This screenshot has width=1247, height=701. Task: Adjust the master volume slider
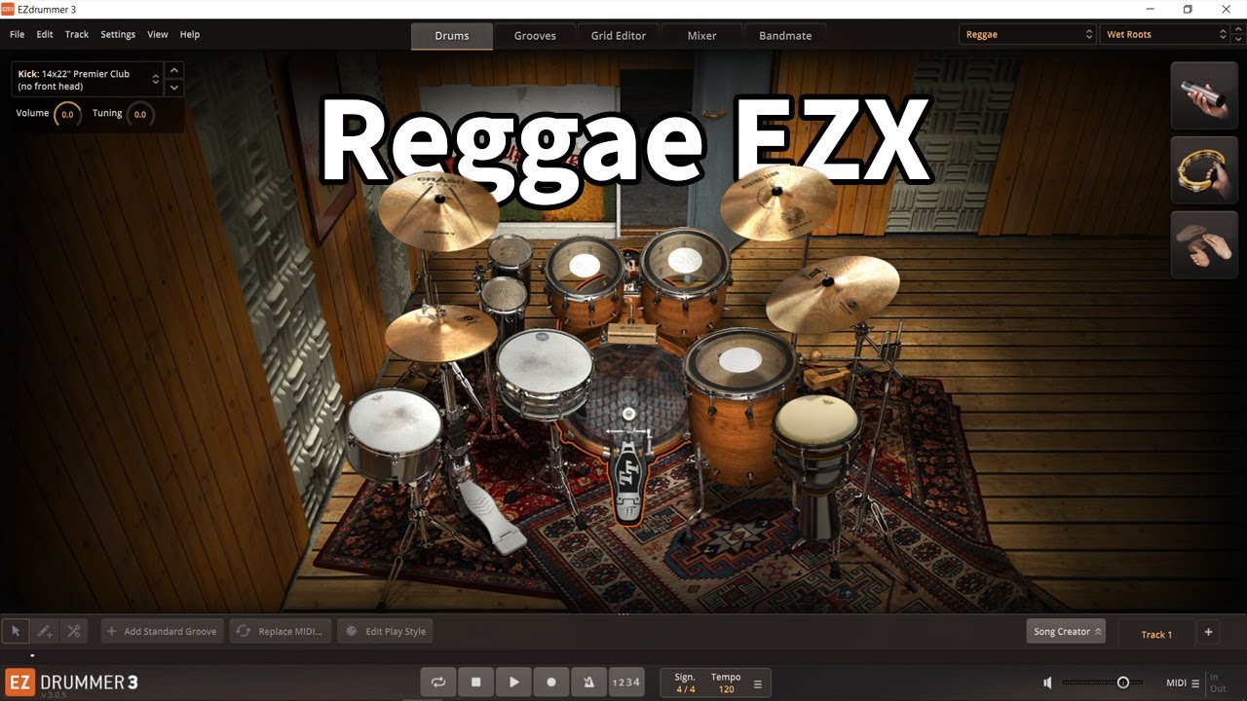(1123, 683)
